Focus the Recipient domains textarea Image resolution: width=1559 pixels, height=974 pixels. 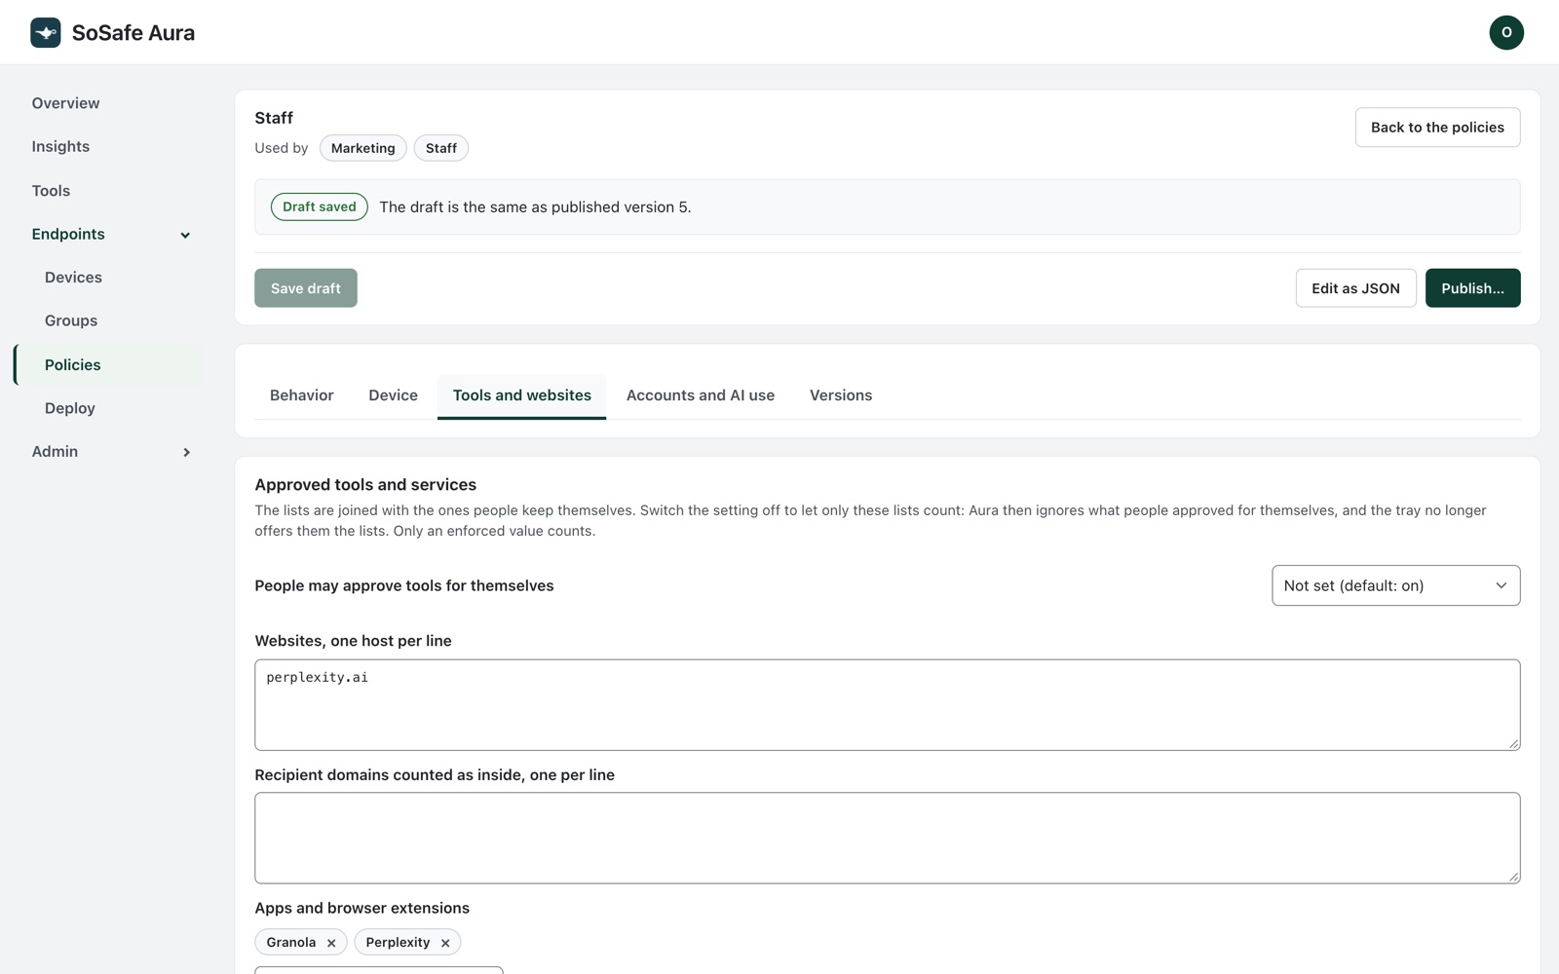[x=888, y=838]
